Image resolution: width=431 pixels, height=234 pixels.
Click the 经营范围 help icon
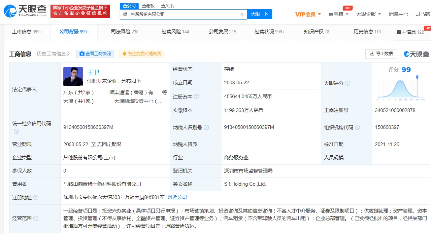pyautogui.click(x=36, y=218)
